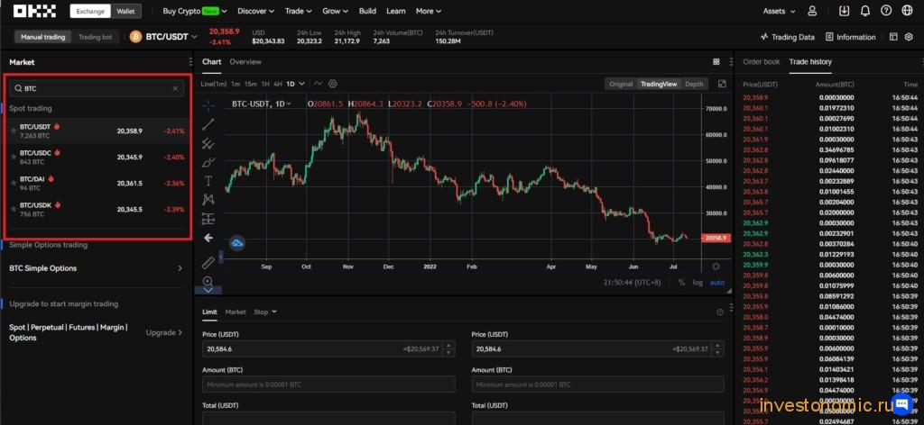
Task: Open the More dropdown menu
Action: 429,11
